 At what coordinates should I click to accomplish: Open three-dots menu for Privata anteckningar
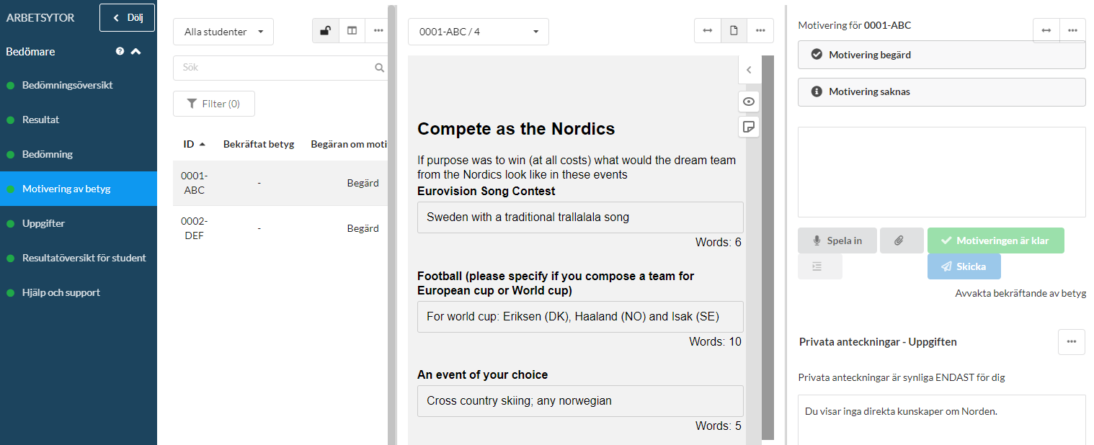(1072, 342)
